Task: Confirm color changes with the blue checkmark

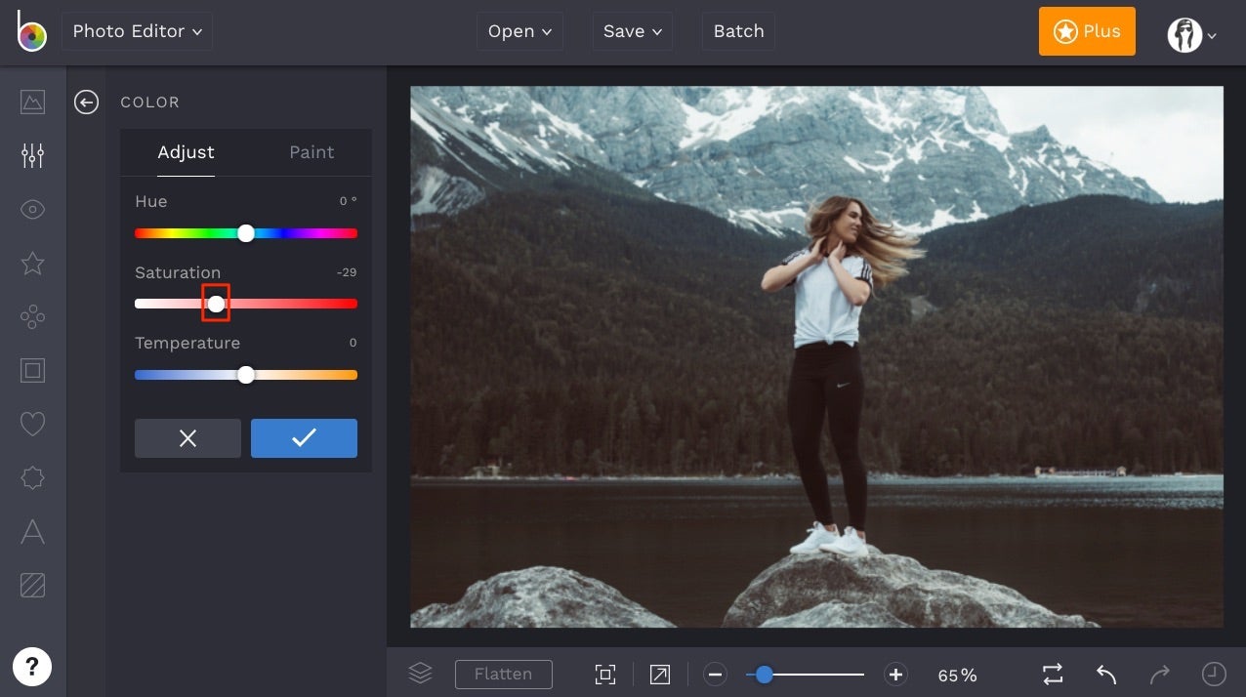Action: click(x=304, y=437)
